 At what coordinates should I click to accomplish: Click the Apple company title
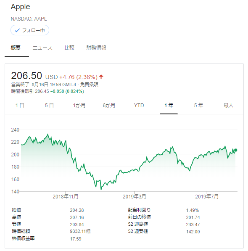20,7
